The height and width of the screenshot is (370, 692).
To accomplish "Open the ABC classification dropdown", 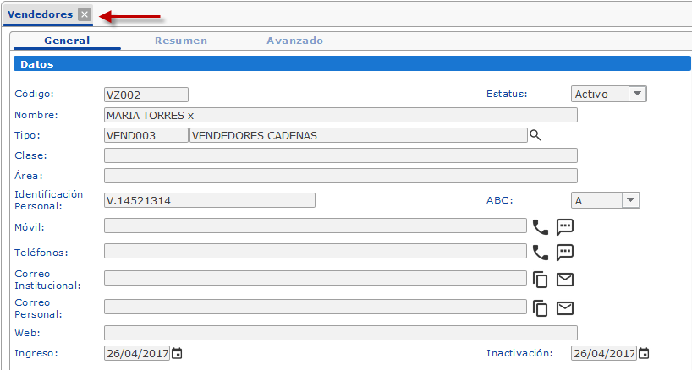I will click(630, 200).
